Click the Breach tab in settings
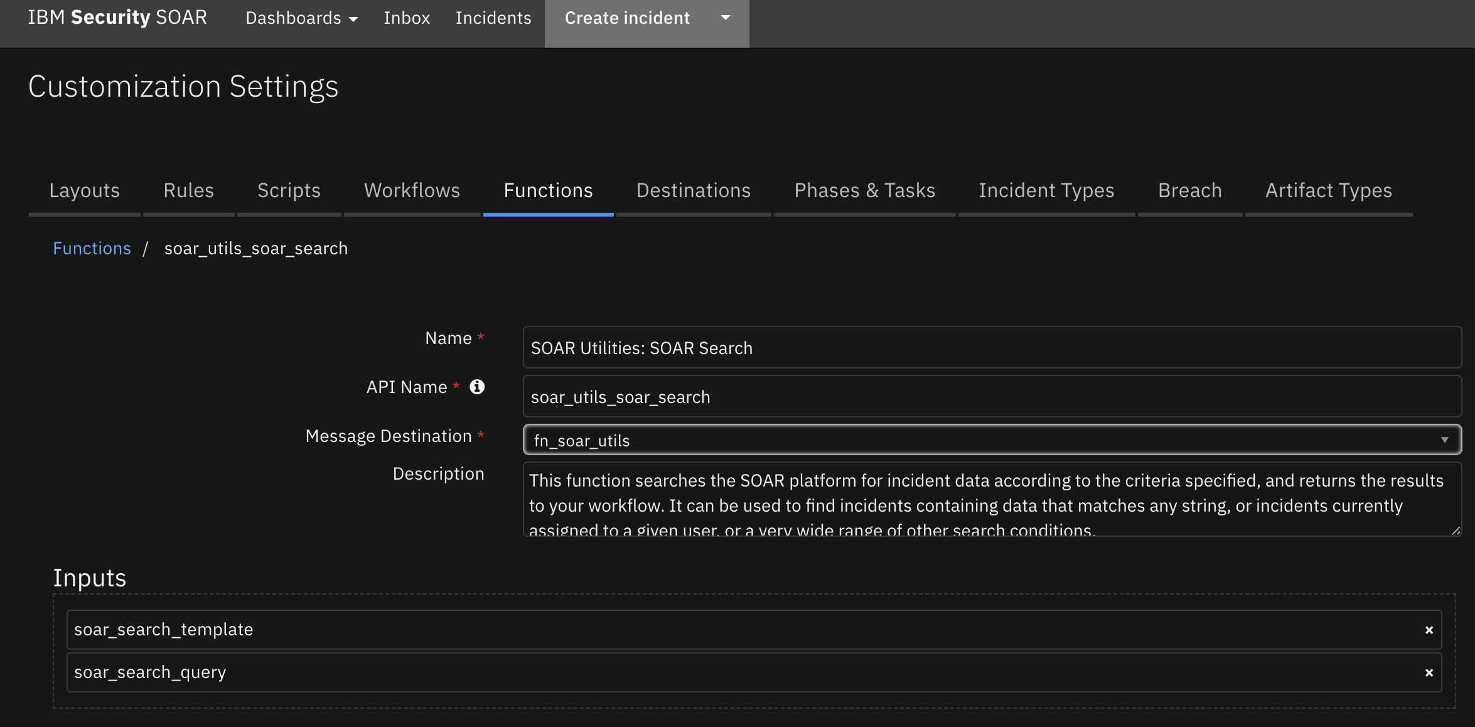1475x727 pixels. point(1189,189)
